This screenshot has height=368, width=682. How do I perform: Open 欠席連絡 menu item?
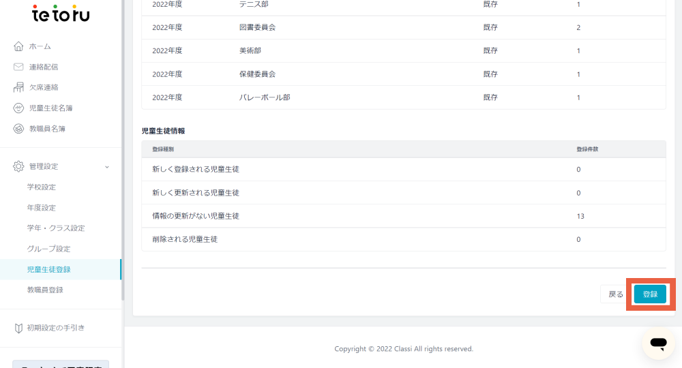(44, 87)
